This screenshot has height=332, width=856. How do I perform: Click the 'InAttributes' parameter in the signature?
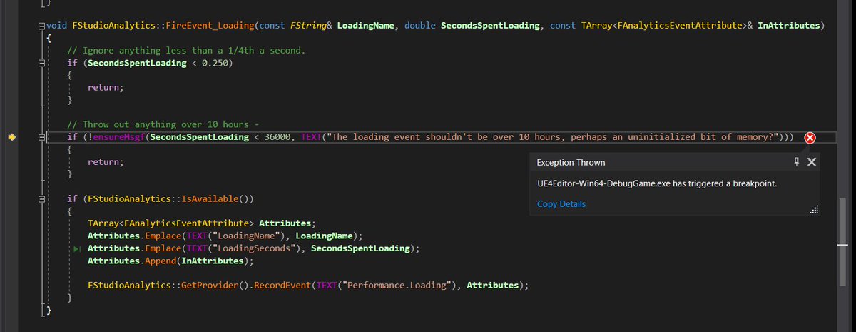pos(788,26)
